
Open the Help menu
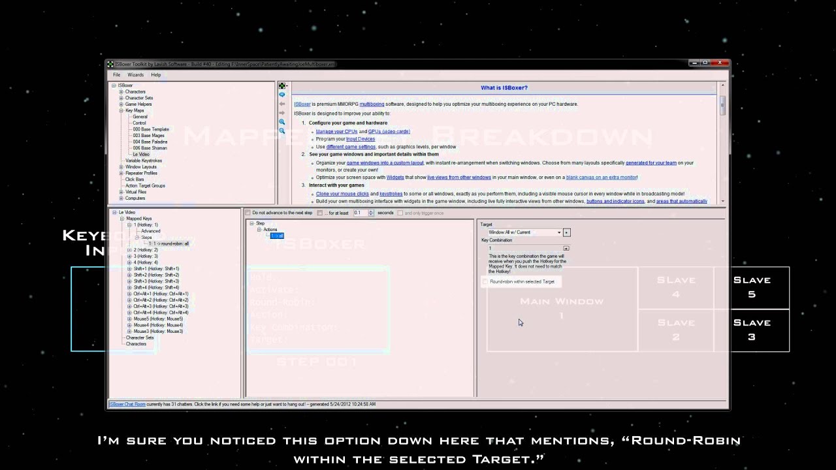tap(155, 75)
